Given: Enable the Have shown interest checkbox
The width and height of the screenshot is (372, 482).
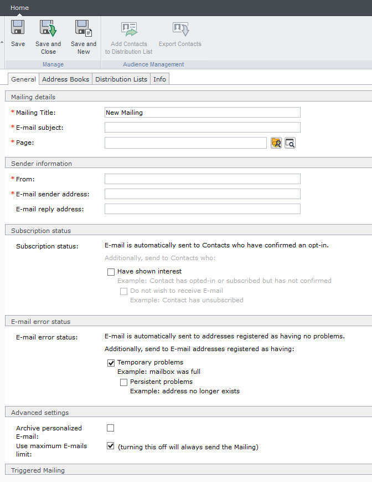Looking at the screenshot, I should pos(111,272).
